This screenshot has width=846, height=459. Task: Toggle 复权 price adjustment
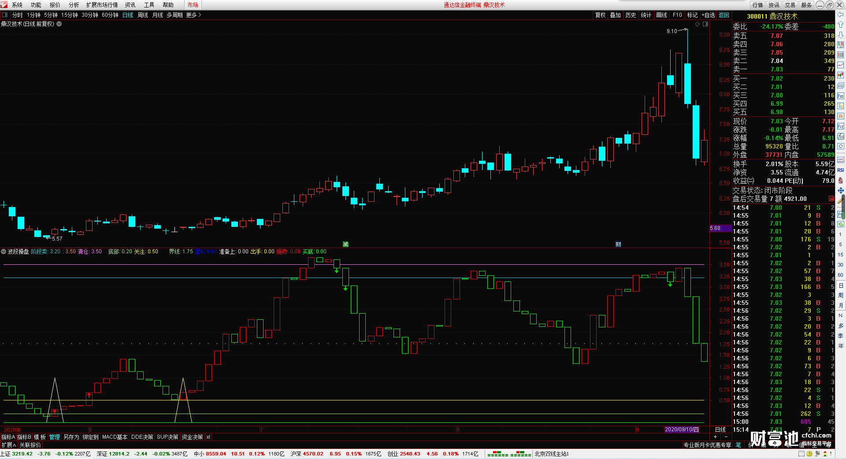point(600,15)
